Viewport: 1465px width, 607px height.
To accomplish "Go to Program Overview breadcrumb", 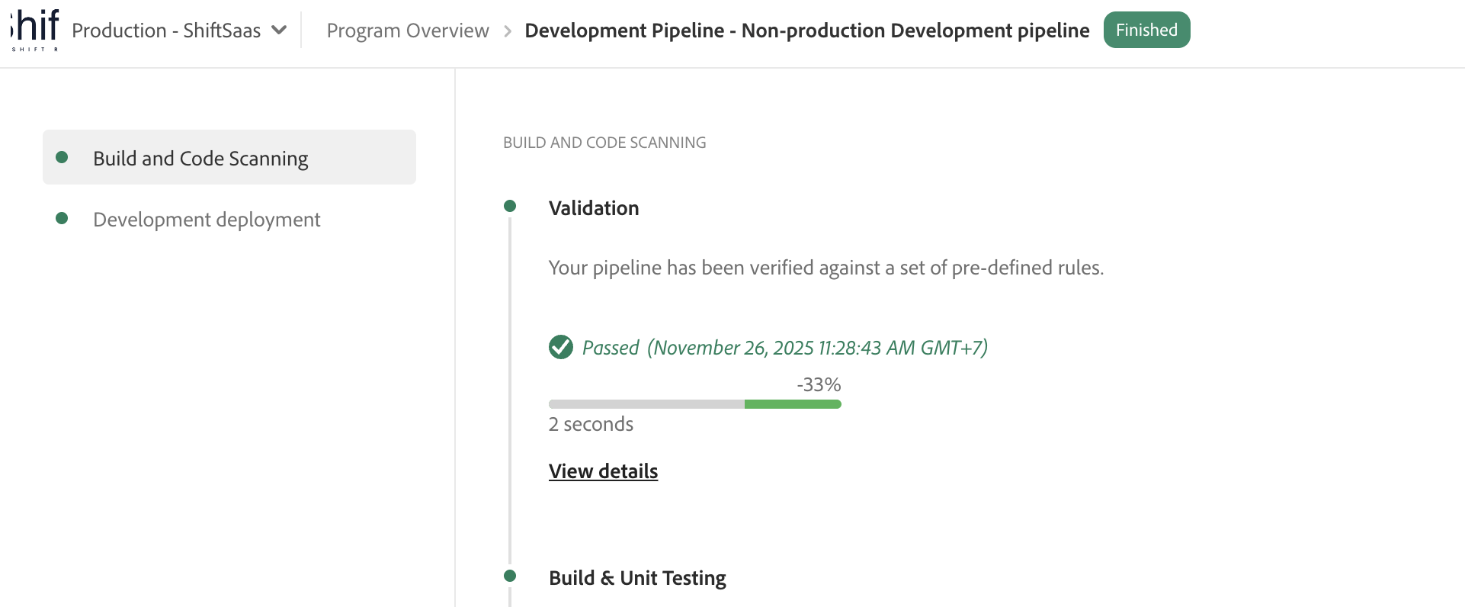I will [407, 31].
